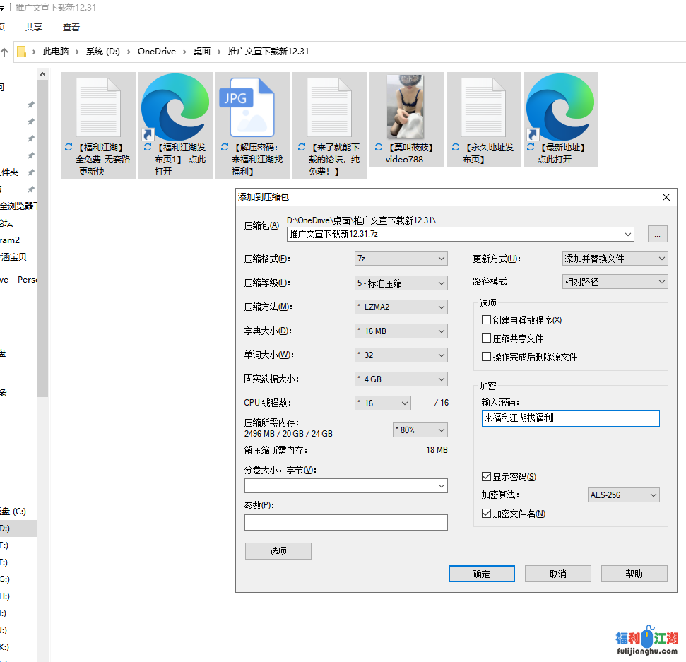Click the 取消 button
The height and width of the screenshot is (662, 686).
click(x=557, y=574)
